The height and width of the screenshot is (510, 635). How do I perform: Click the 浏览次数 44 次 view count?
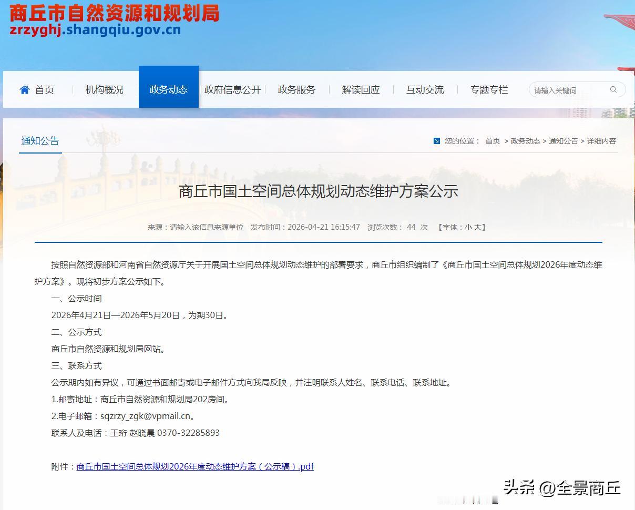pos(397,227)
